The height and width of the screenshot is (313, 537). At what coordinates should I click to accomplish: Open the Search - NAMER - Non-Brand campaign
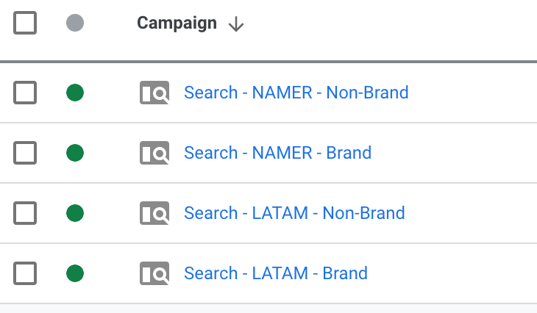296,93
